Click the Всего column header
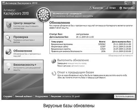The height and width of the screenshot is (110, 138). pos(102,42)
